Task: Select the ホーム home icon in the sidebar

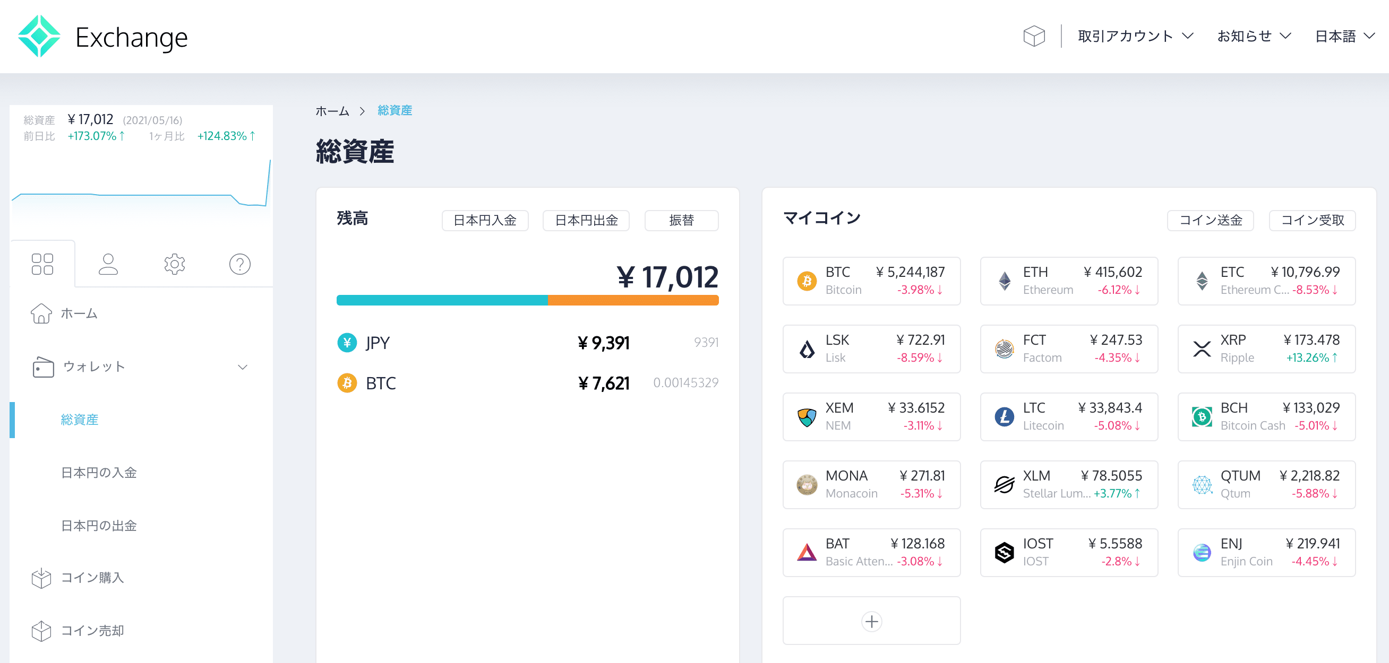Action: coord(42,313)
